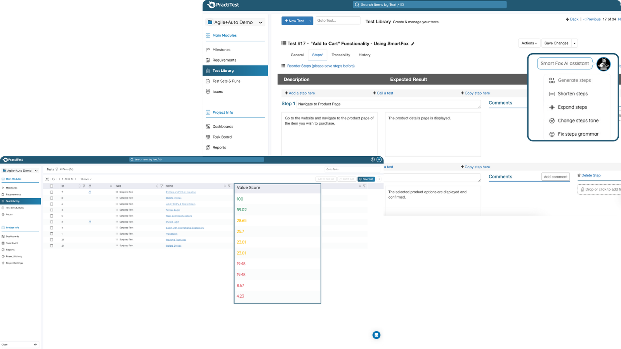
Task: Go to previous page arrow before 1-10 of 34
Action: (59, 179)
